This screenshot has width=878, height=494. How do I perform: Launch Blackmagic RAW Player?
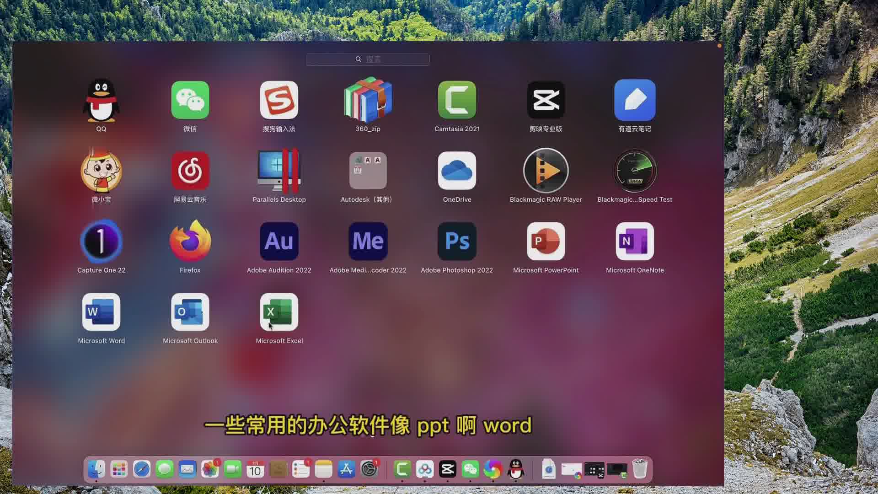point(546,171)
